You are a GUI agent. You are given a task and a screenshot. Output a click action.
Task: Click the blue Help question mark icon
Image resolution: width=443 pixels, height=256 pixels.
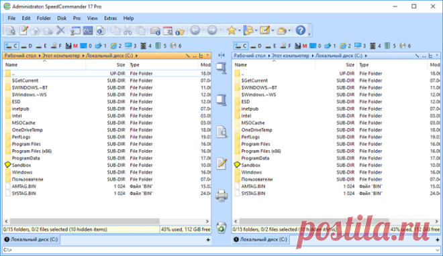pyautogui.click(x=300, y=30)
